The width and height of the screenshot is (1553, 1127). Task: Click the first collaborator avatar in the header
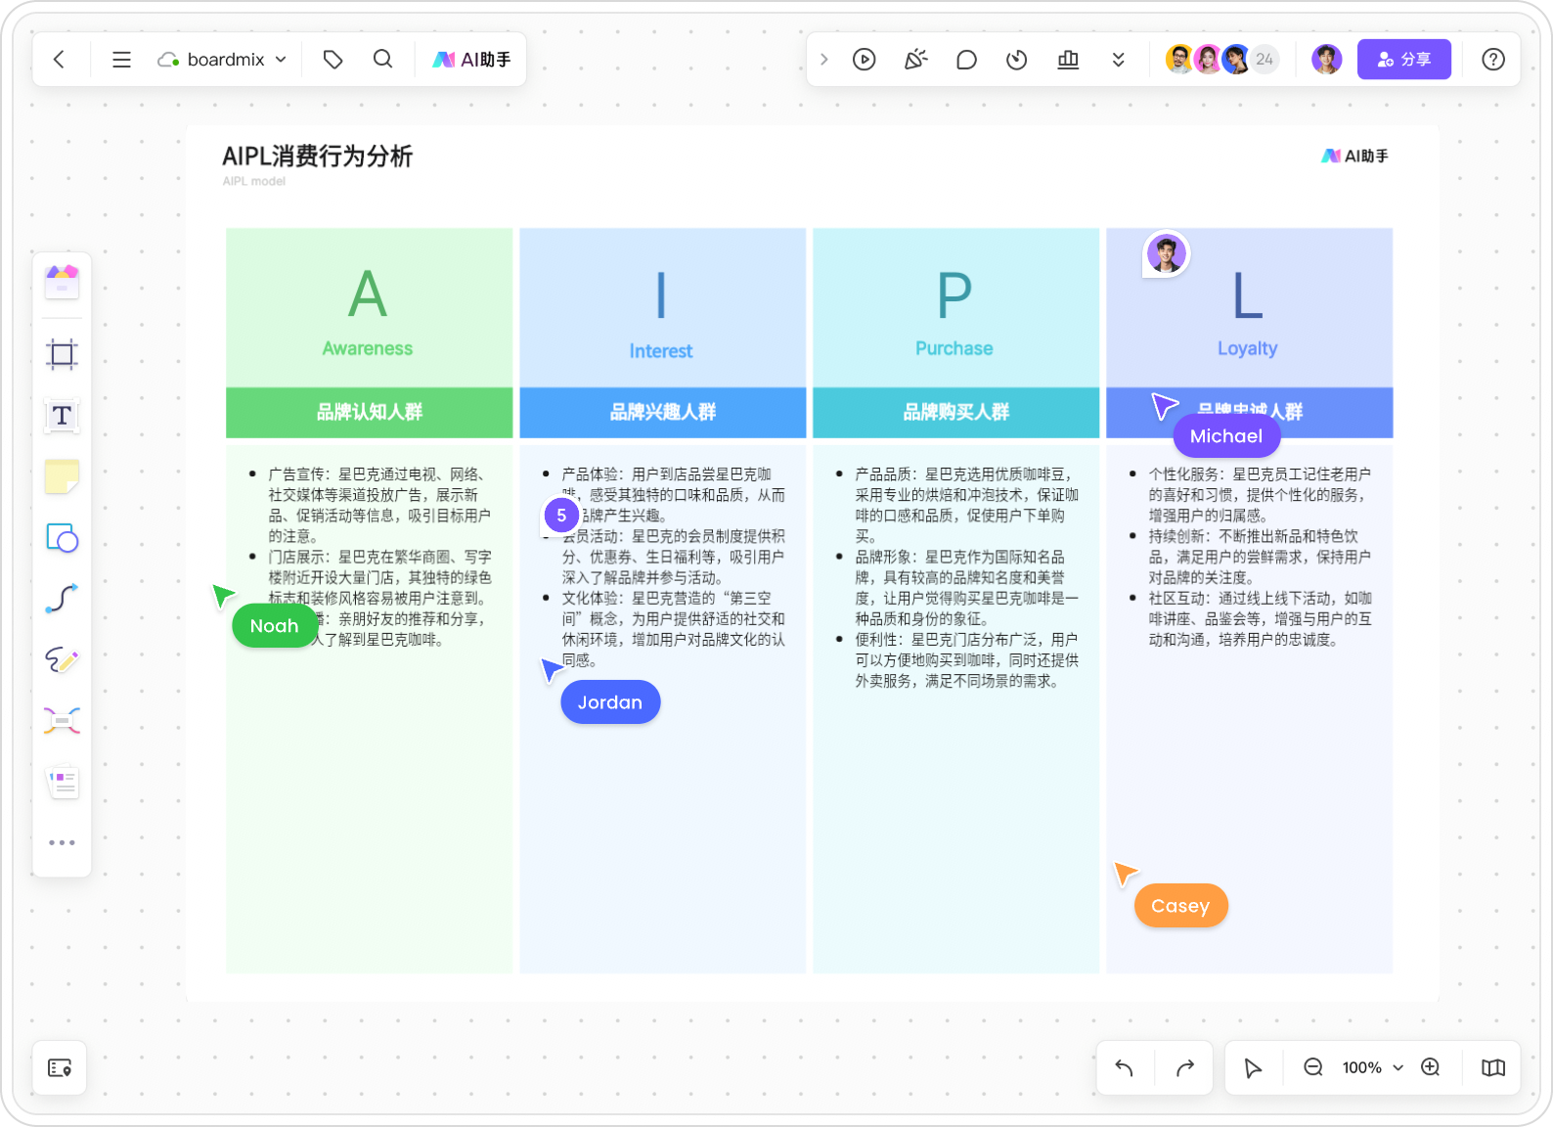tap(1180, 60)
